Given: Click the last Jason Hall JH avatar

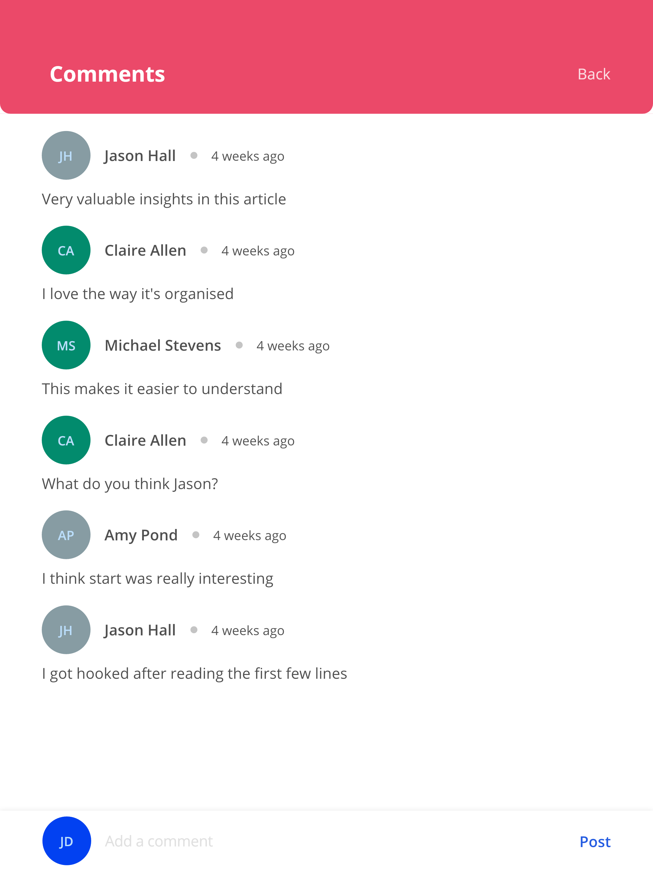Looking at the screenshot, I should click(66, 630).
